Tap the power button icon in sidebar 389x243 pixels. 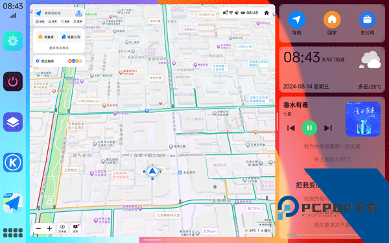(x=13, y=82)
